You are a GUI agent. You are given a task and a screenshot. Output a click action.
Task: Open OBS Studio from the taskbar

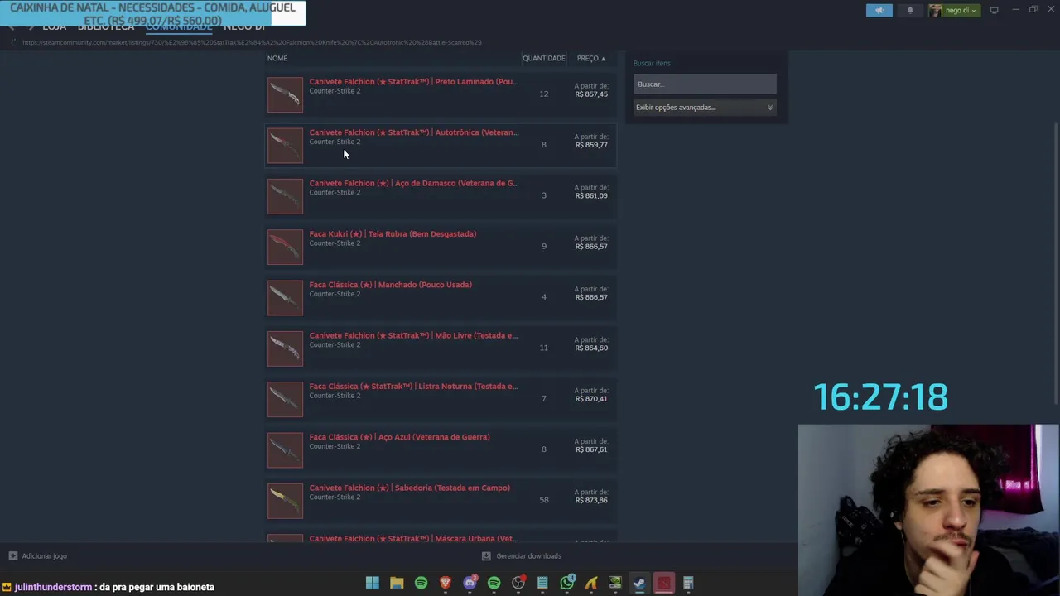(x=518, y=584)
